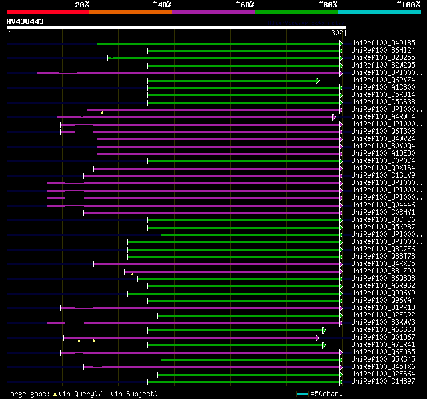Select the UniRef100_Q8C7E6 label
Viewport: 427px width, 399px height.
click(x=383, y=249)
